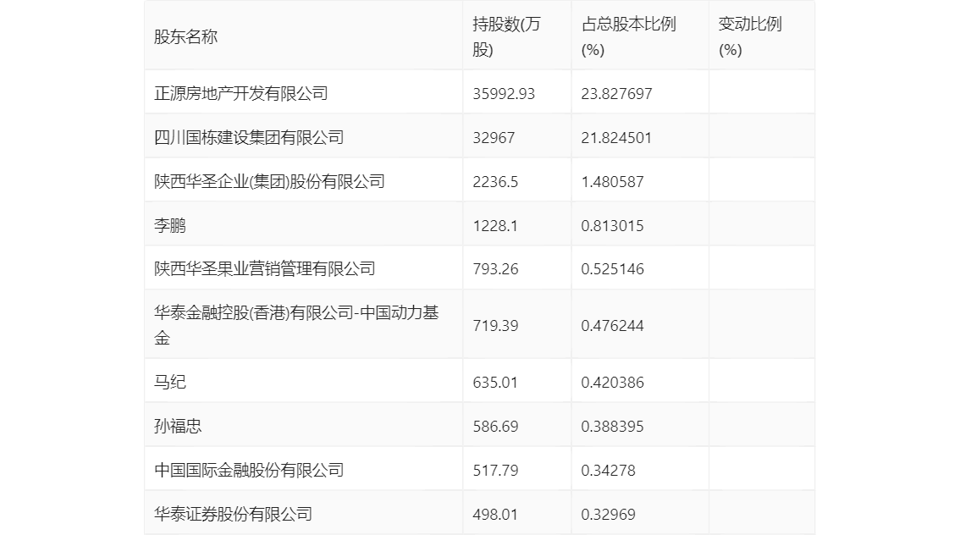The image size is (960, 535).
Task: Select the 23.827697 percentage value
Action: (x=616, y=94)
